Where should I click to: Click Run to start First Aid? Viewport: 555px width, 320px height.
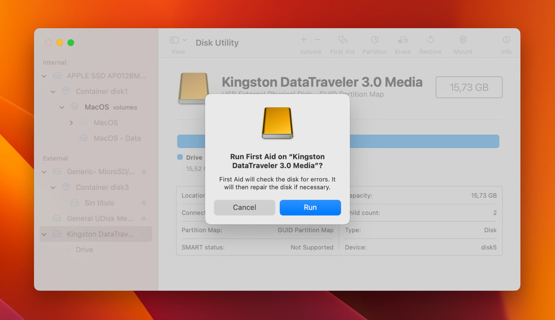coord(310,207)
